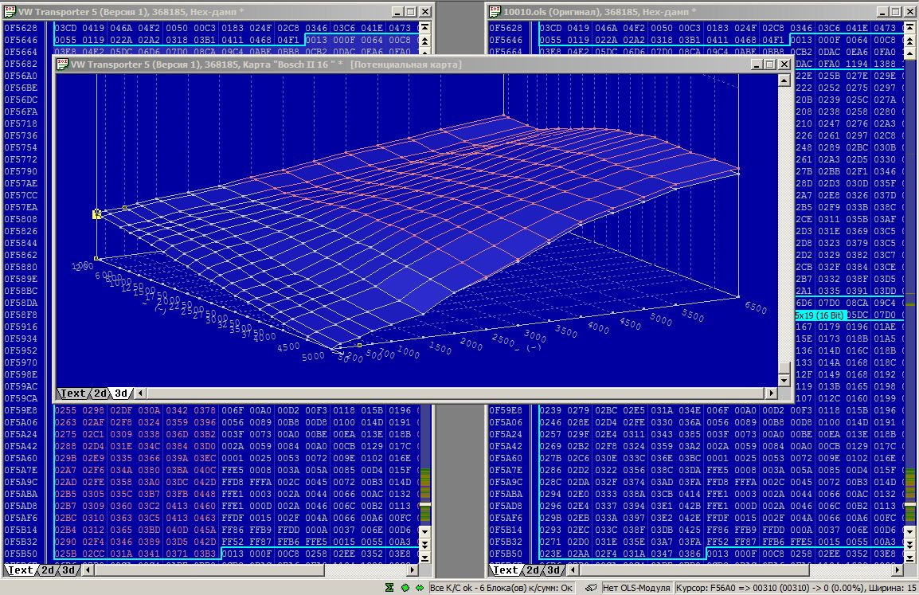Select cell 02BC in VW Transporter row 0F5AF6

tap(65, 519)
